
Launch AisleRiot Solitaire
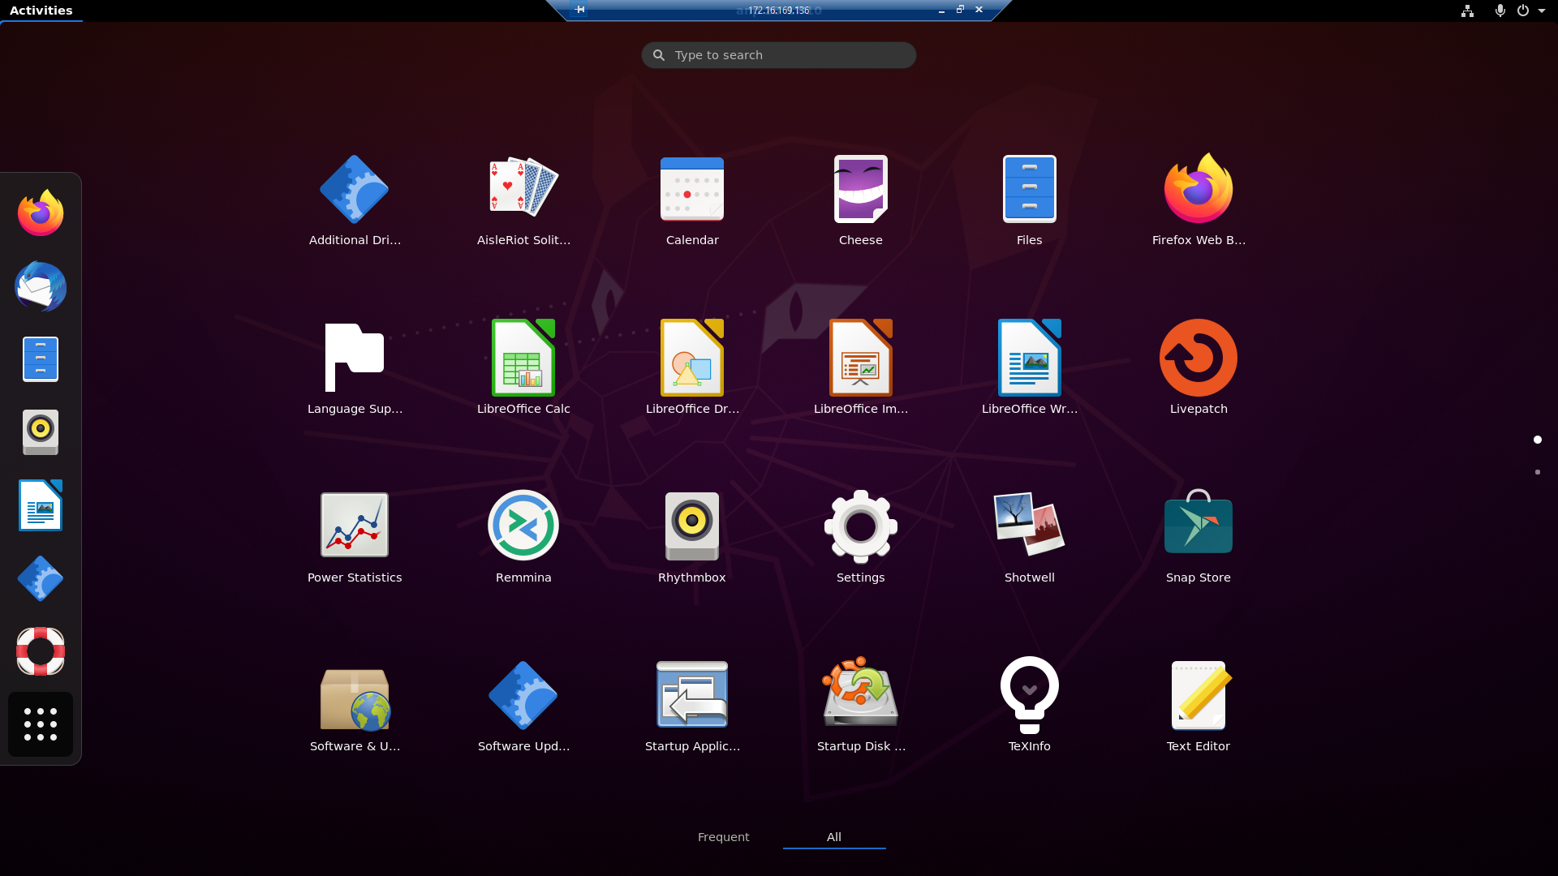(523, 200)
